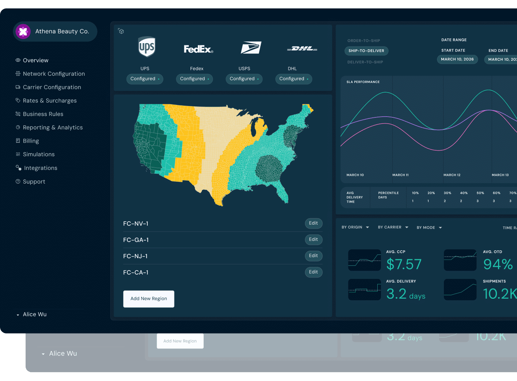Expand the Alice Wu account menu
This screenshot has height=381, width=517.
(x=34, y=314)
